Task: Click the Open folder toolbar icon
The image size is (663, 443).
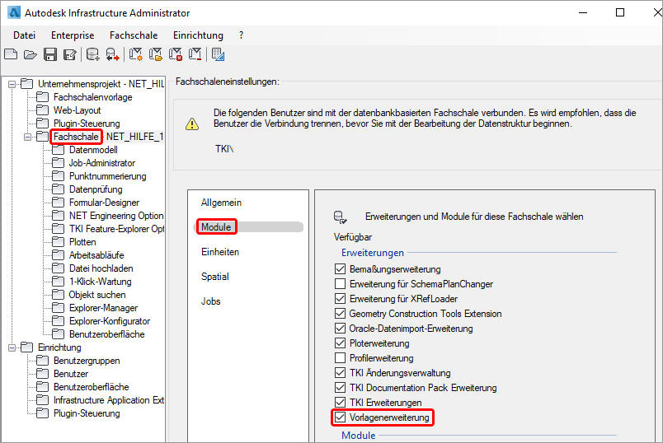Action: pos(31,54)
